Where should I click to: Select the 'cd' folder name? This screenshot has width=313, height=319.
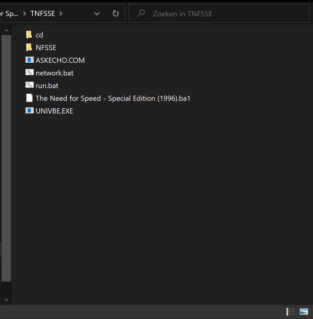pos(39,35)
